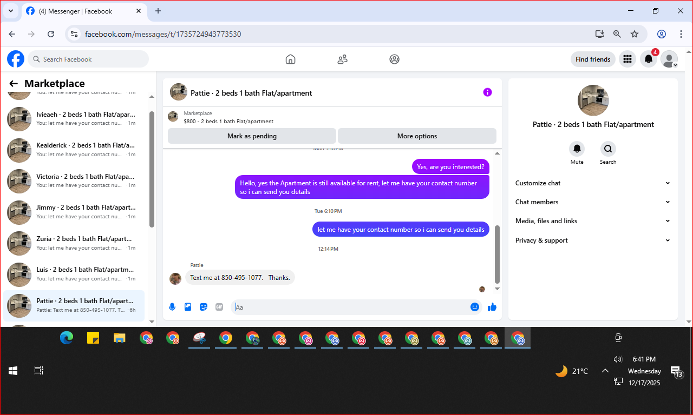Open the Friends tab icon

click(x=342, y=59)
